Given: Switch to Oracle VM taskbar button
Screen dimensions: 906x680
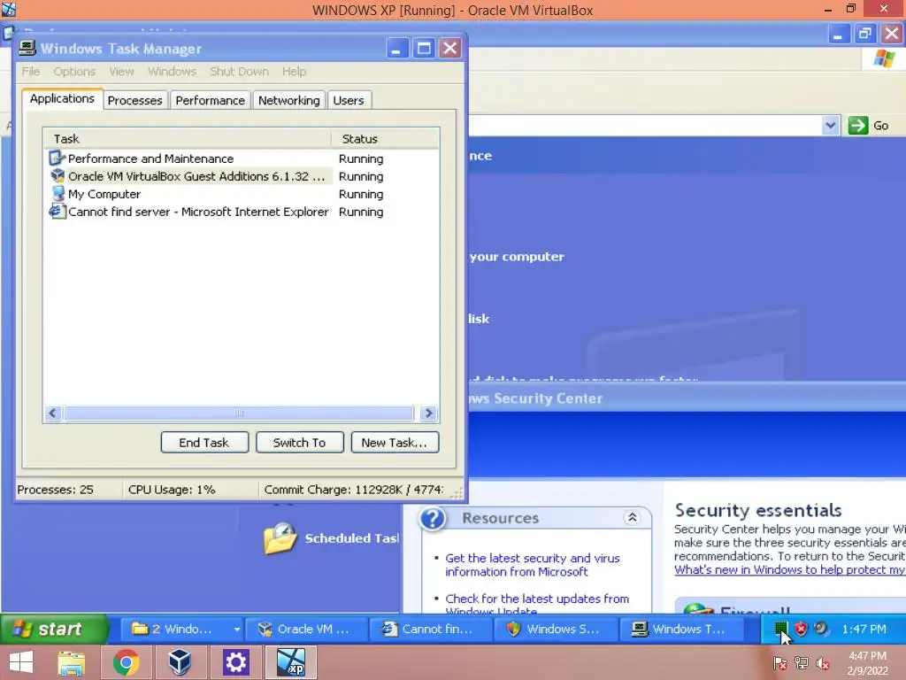Looking at the screenshot, I should tap(307, 629).
